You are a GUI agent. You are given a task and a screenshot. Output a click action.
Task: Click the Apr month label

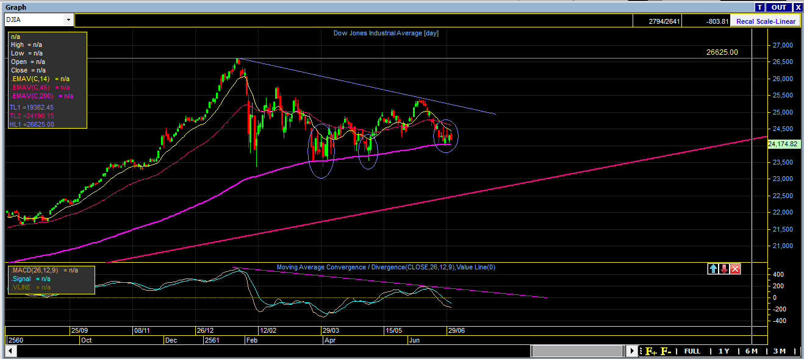point(330,339)
